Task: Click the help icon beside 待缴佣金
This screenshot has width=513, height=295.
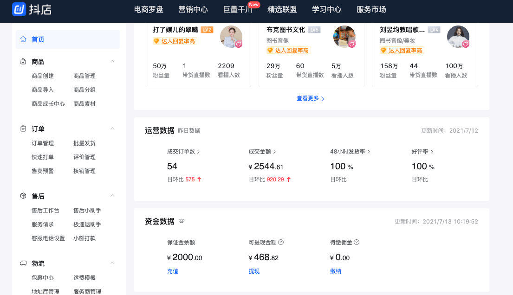Action: click(357, 242)
